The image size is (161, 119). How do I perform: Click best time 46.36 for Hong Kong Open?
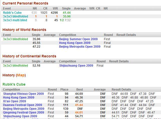[x=79, y=97]
